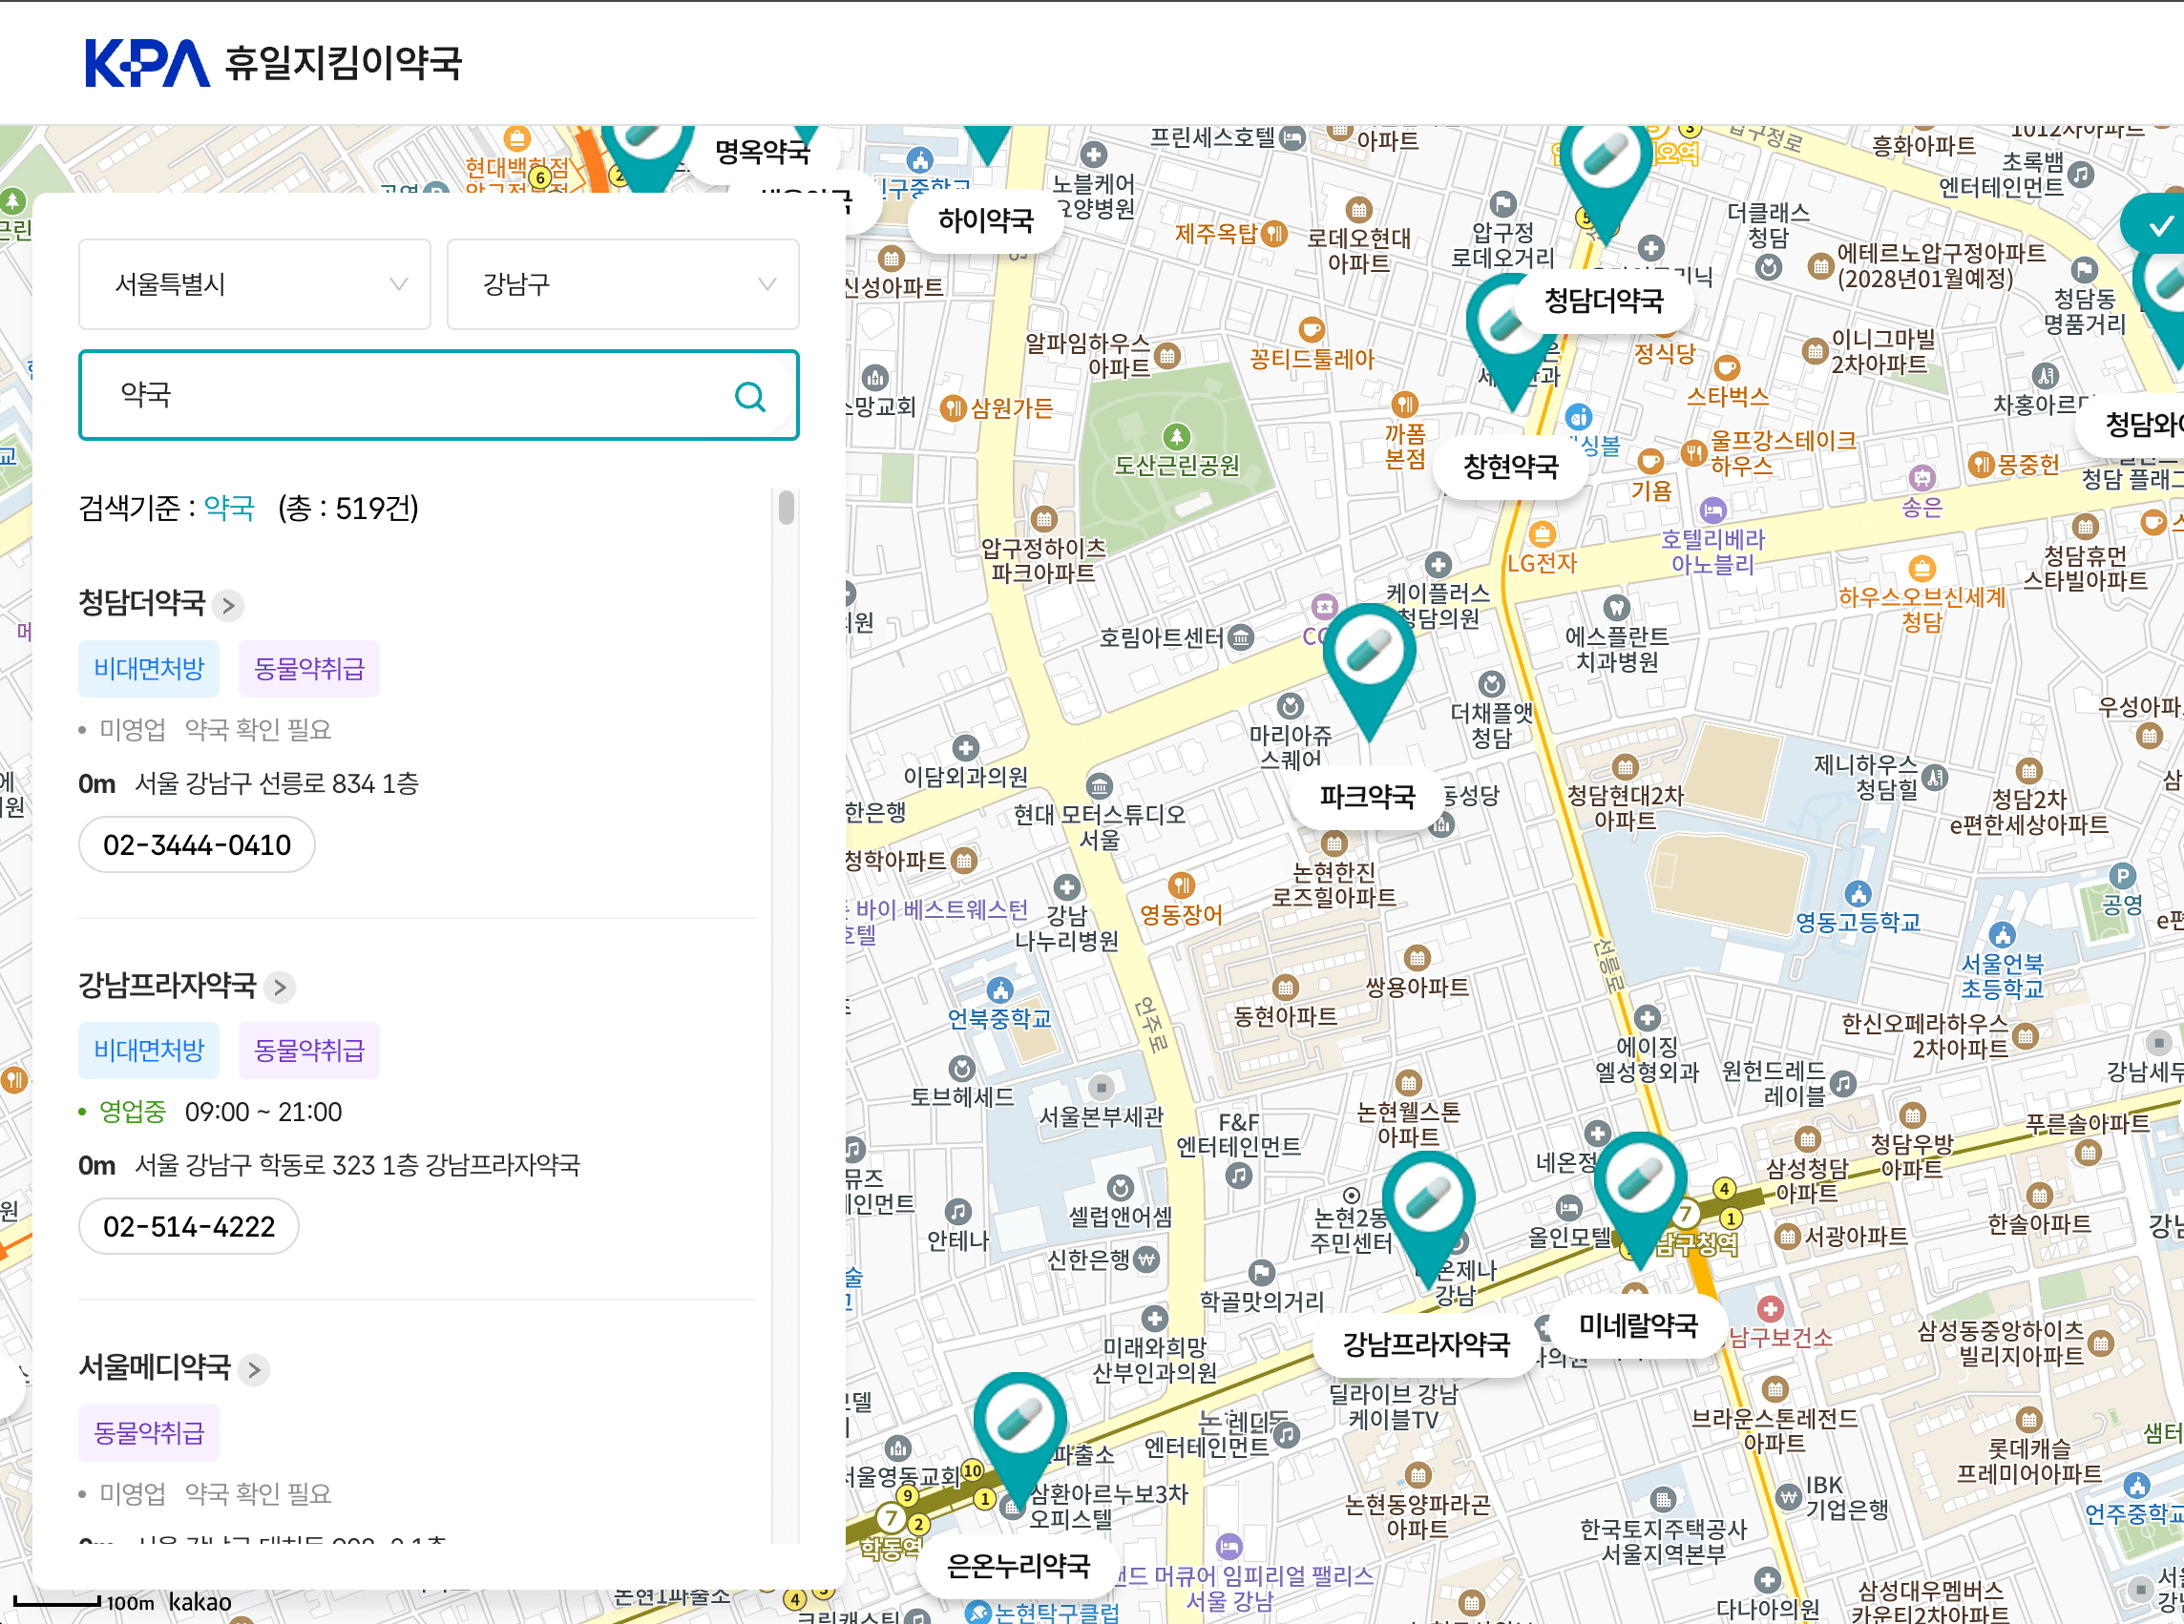Click phone number 02-3444-0410
Screen dimensions: 2184x1624
[197, 844]
